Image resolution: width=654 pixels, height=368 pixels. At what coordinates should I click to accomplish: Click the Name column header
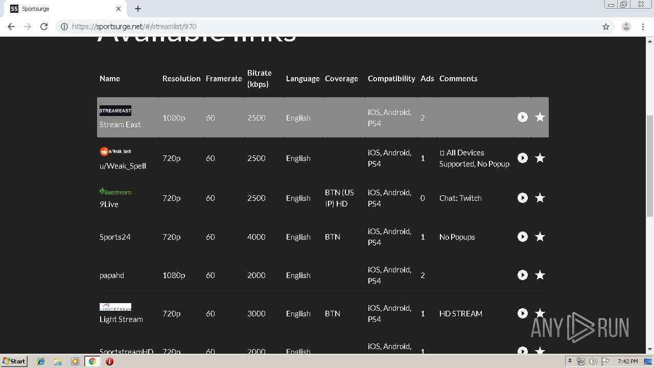point(110,78)
